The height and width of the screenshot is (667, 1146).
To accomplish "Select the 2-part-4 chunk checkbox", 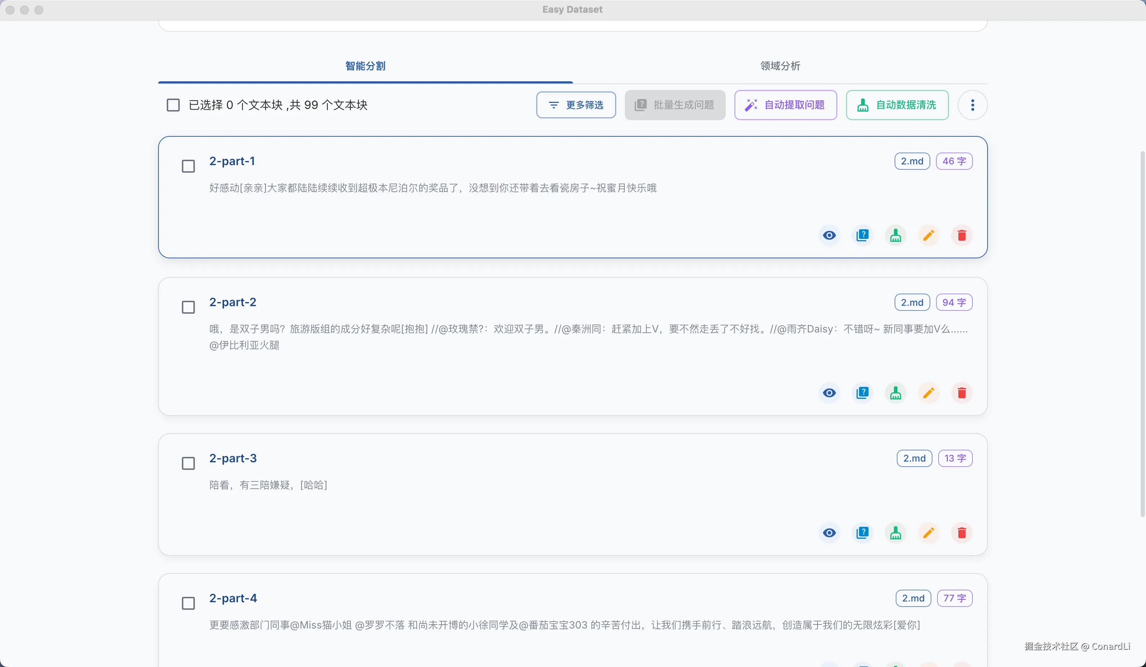I will 188,603.
